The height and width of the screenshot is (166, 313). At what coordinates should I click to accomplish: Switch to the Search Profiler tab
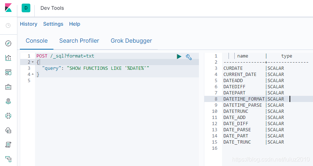(79, 41)
